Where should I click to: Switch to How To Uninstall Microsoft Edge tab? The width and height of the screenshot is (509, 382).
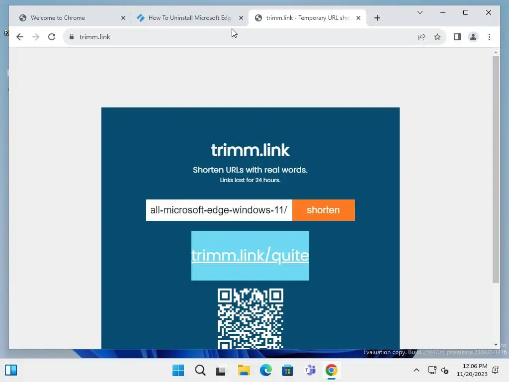click(190, 18)
